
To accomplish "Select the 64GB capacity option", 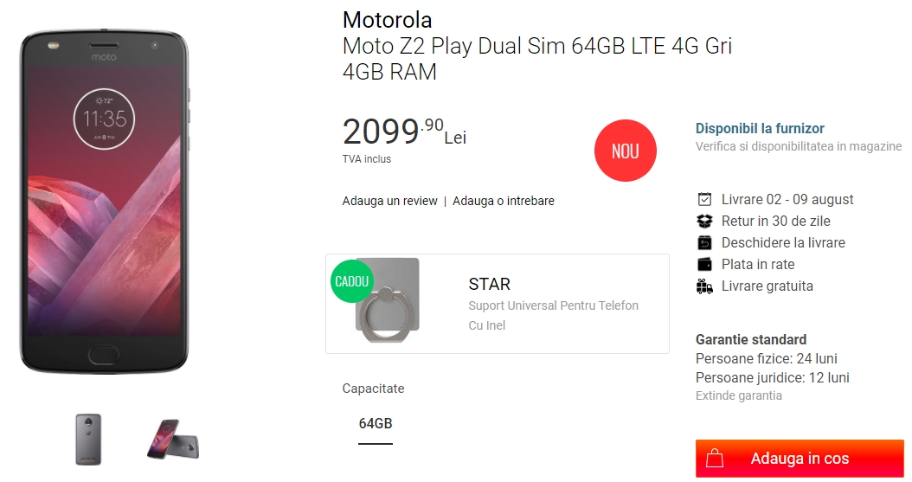I will (376, 423).
